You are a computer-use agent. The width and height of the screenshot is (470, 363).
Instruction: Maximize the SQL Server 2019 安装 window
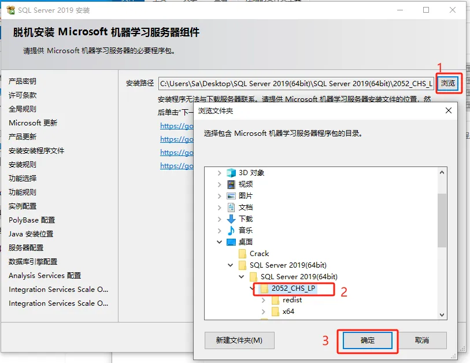pyautogui.click(x=426, y=10)
